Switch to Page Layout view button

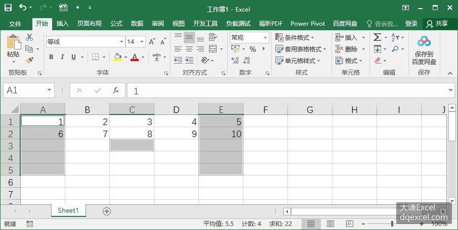(x=330, y=223)
